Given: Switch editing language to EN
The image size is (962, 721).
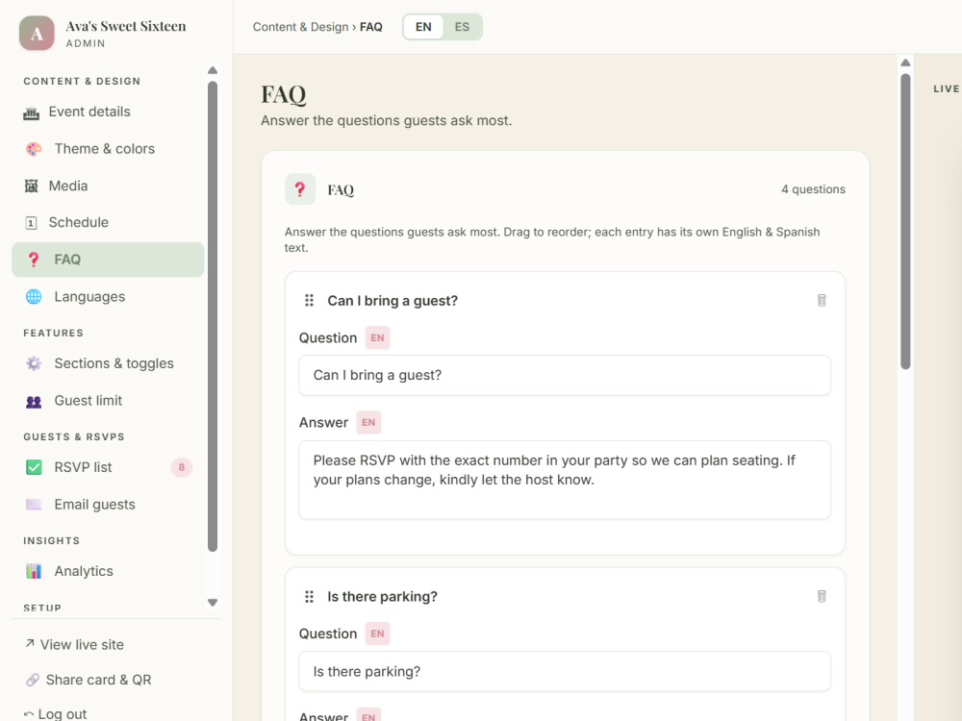Looking at the screenshot, I should (x=423, y=27).
